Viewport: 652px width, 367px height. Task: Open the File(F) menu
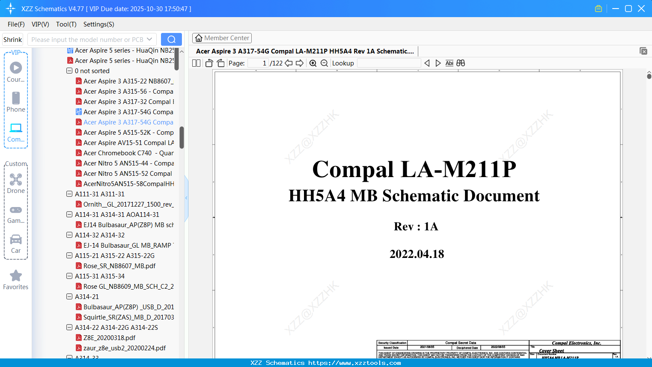(x=16, y=24)
